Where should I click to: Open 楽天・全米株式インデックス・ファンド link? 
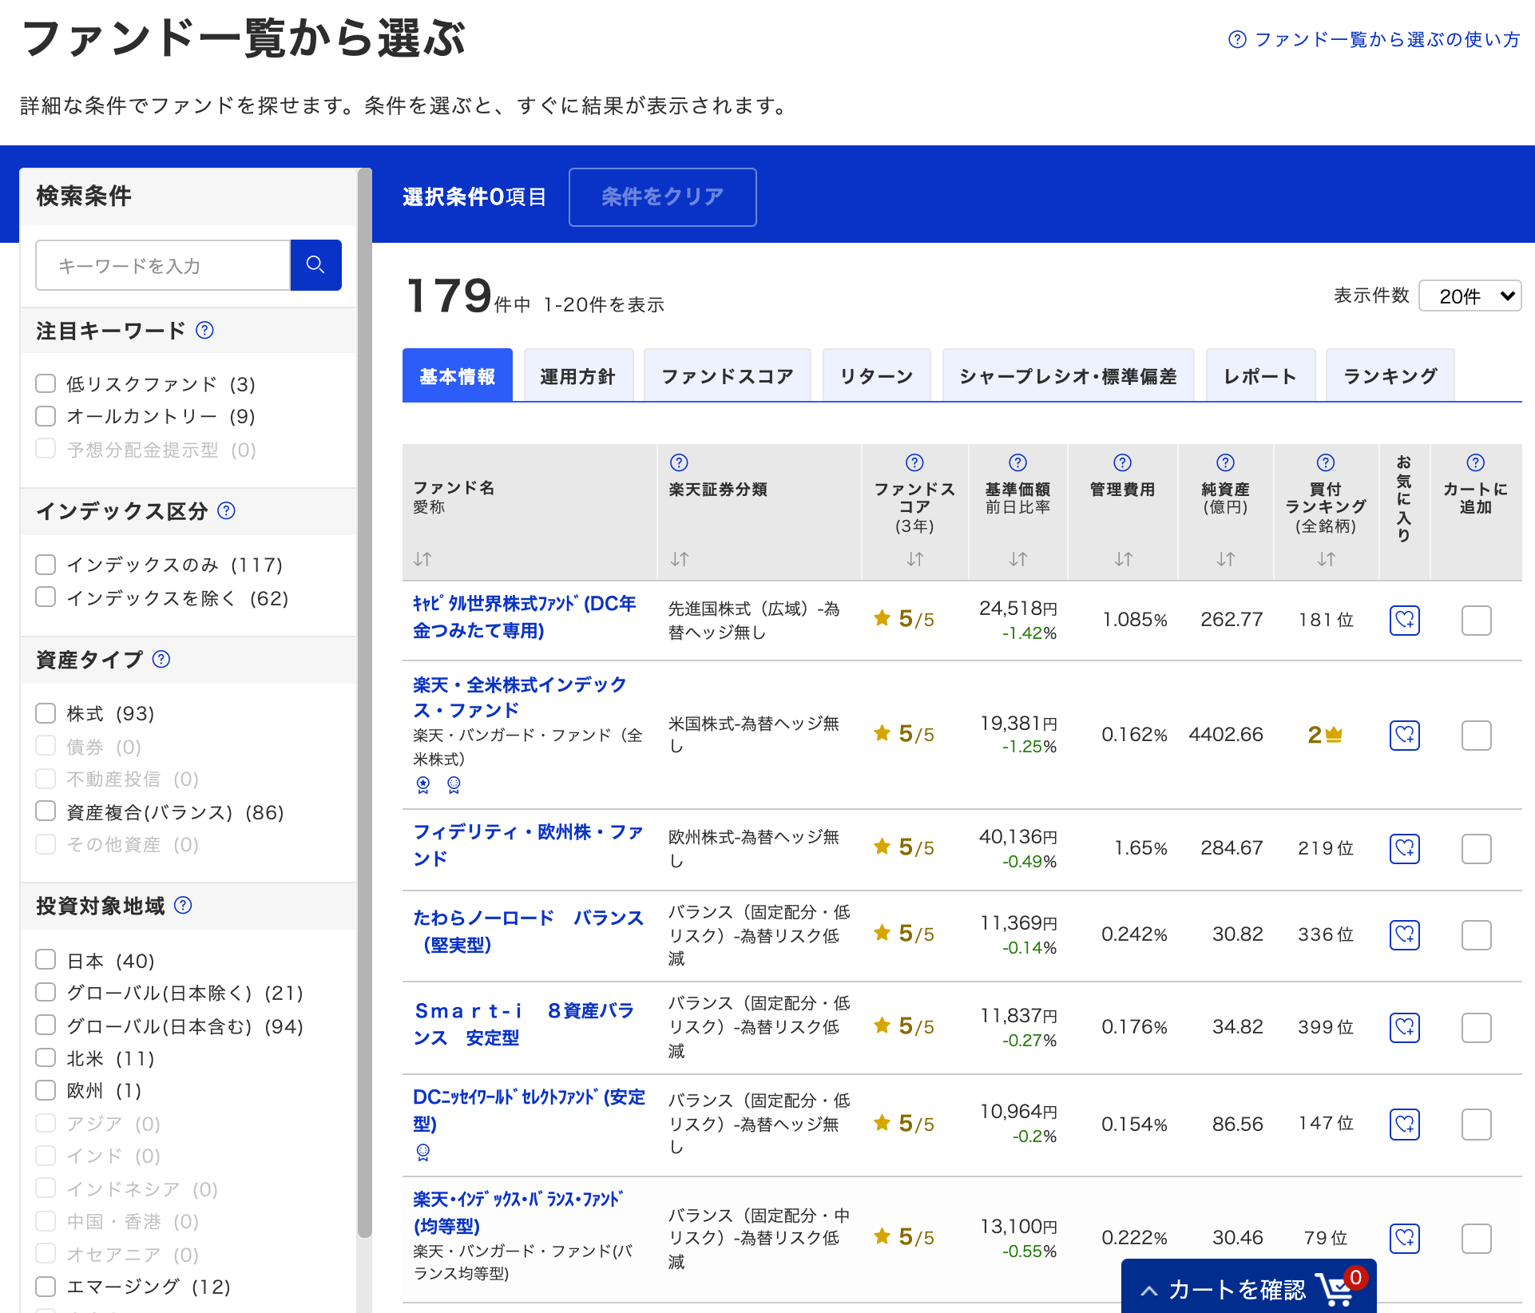(520, 697)
